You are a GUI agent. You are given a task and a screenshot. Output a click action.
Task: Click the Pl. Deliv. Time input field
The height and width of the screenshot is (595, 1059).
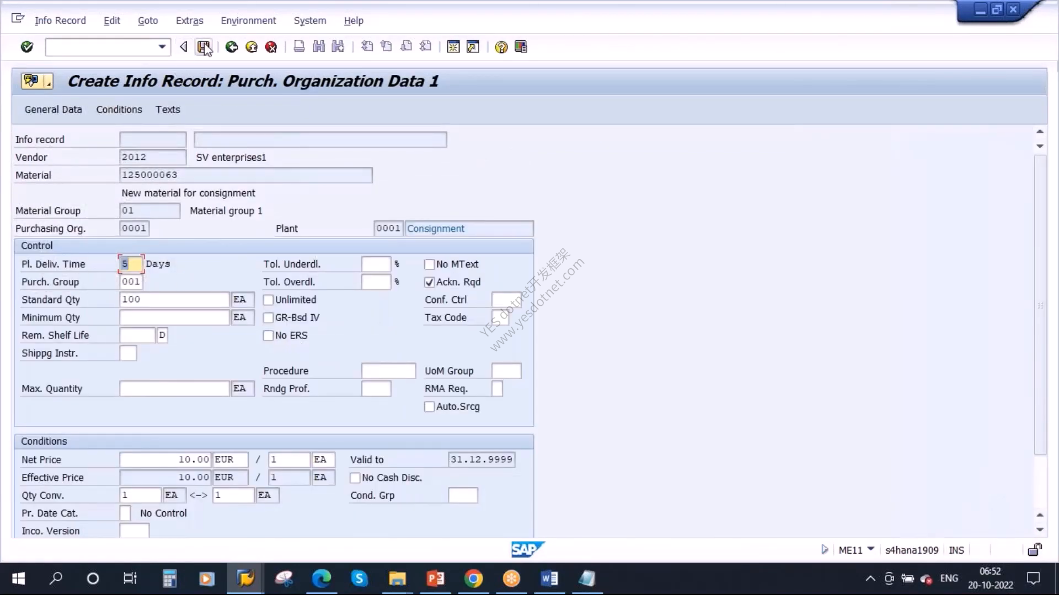click(131, 264)
